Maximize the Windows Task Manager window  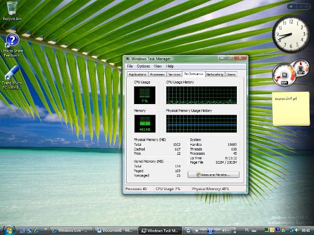click(x=229, y=58)
